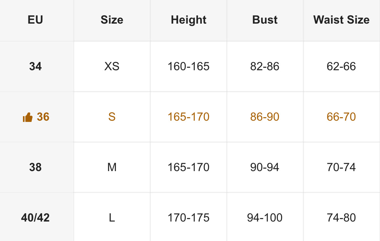This screenshot has height=241, width=380.
Task: Select EU size 34 row label
Action: pyautogui.click(x=35, y=66)
